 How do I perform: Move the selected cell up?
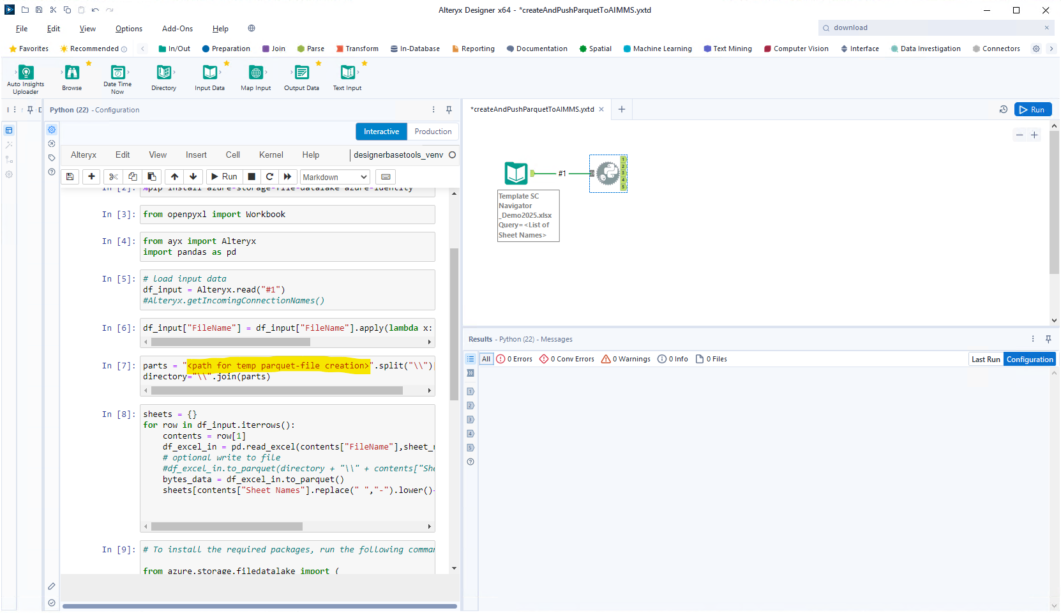[x=174, y=177]
